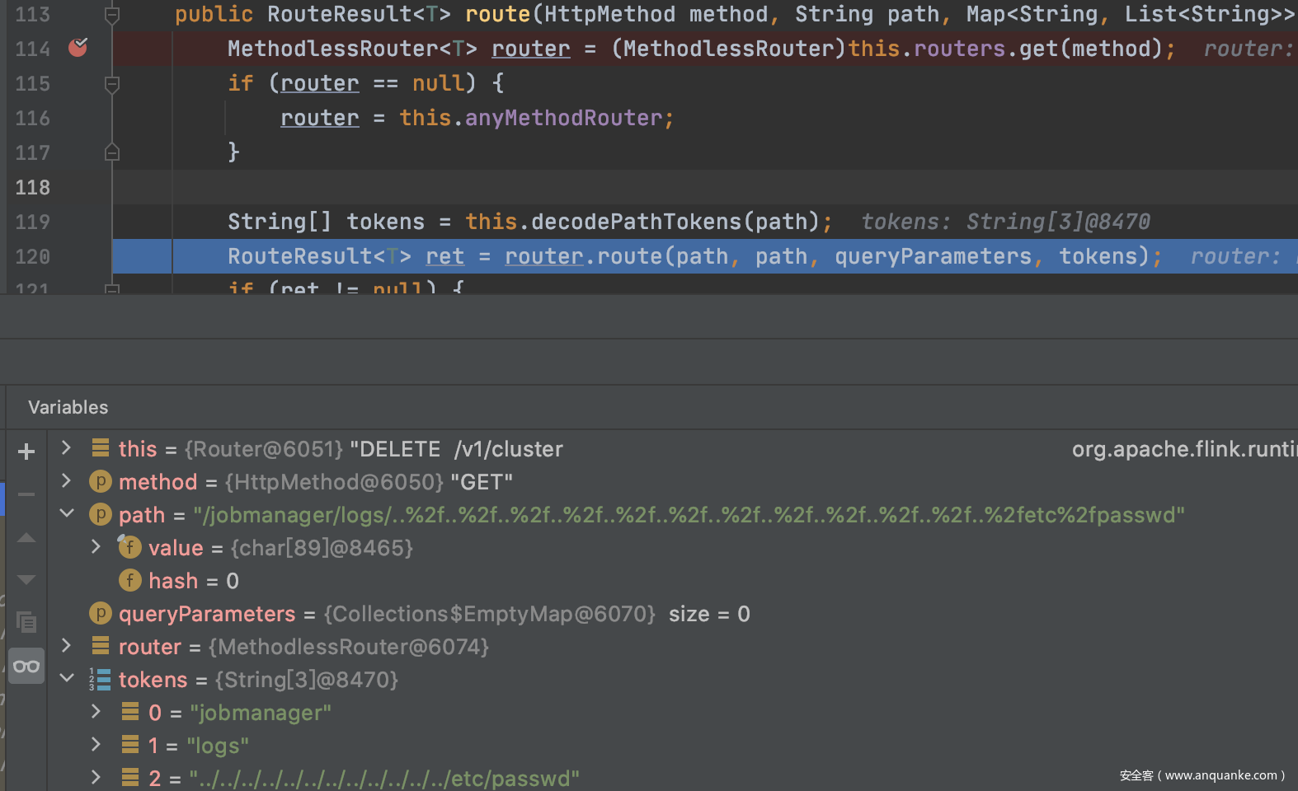Toggle the show watches glasses icon

pos(26,666)
